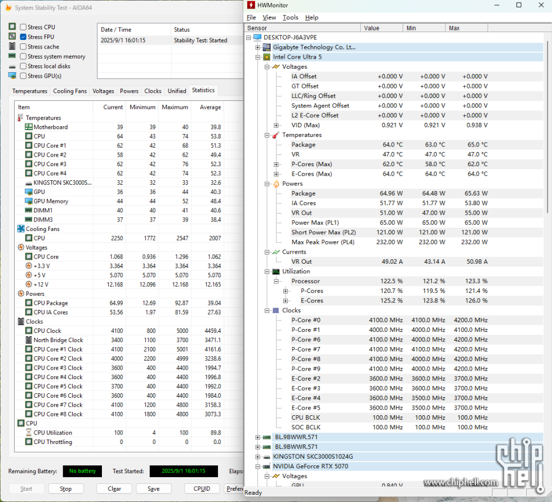Viewport: 552px width, 502px height.
Task: Expand the E-Cores (Max) temperature entry
Action: coord(277,174)
